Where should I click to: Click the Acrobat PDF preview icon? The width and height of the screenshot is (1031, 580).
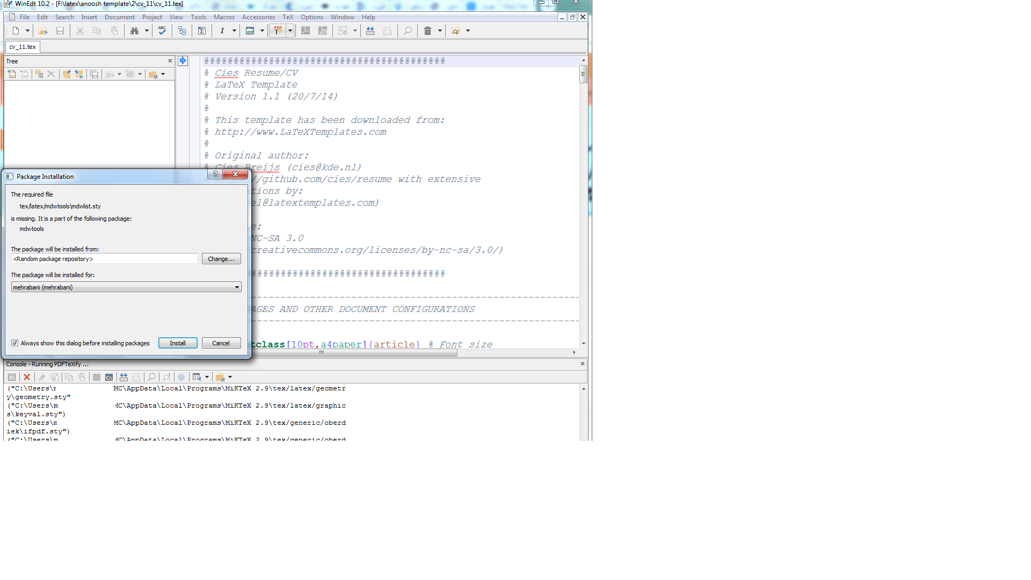click(x=306, y=31)
